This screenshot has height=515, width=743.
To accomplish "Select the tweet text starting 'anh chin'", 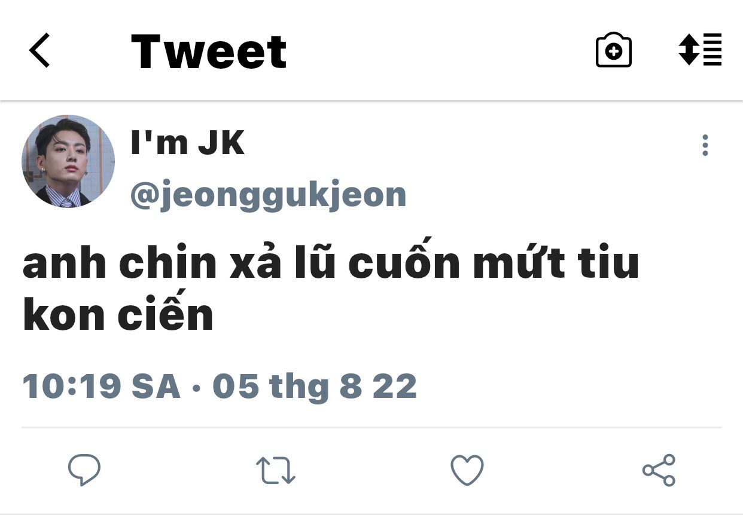I will [x=331, y=289].
